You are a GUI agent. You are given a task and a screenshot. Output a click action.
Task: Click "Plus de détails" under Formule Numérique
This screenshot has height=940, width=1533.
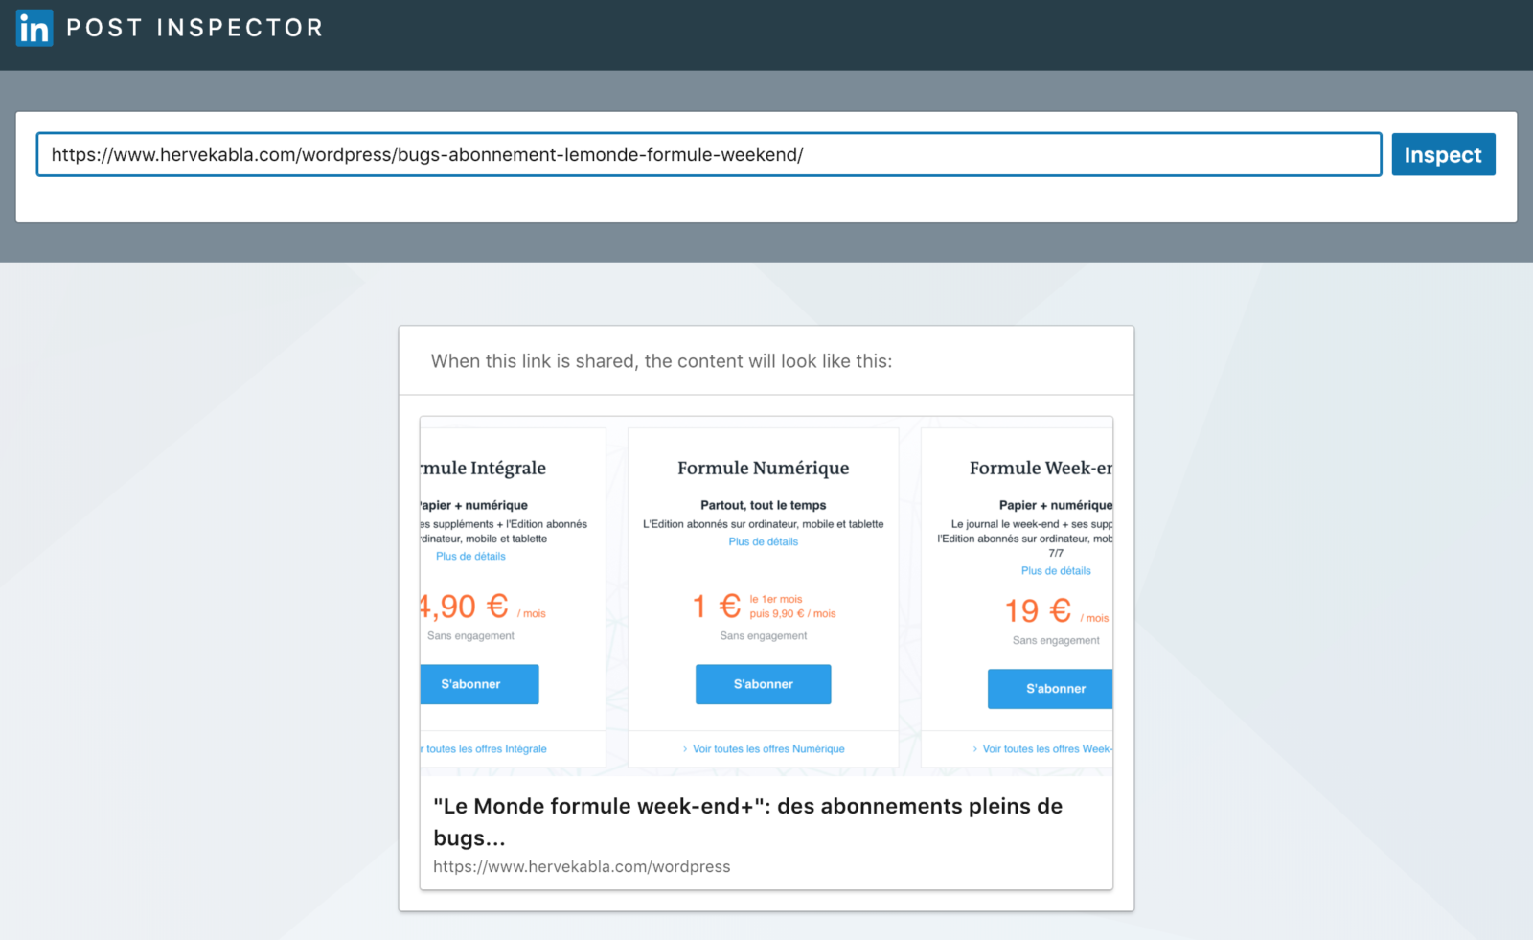[763, 541]
